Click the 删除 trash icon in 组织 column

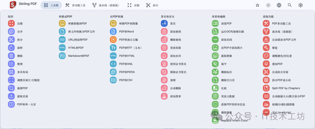point(11,56)
